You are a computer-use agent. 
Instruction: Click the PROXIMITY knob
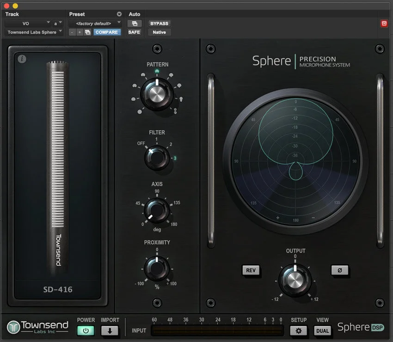click(x=157, y=269)
